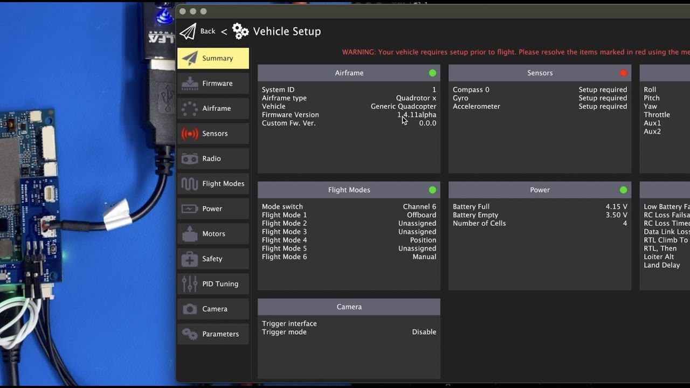Click the Battery Empty 3.50 V value
Screen dimensions: 690x388
click(616, 215)
